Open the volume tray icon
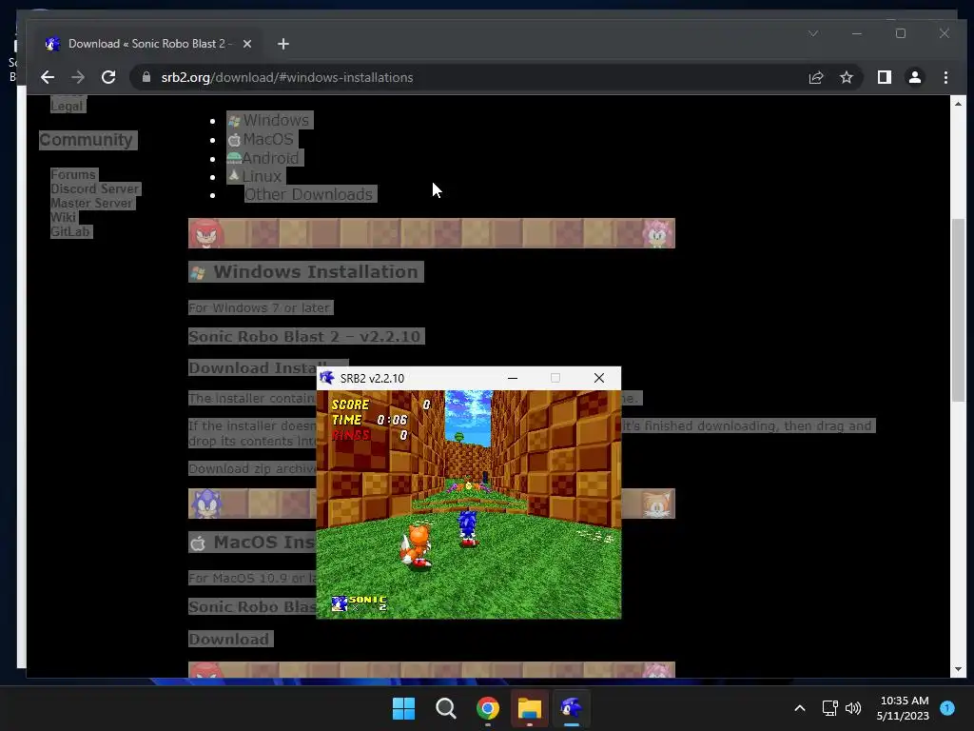Screen dimensions: 974x731 (853, 708)
